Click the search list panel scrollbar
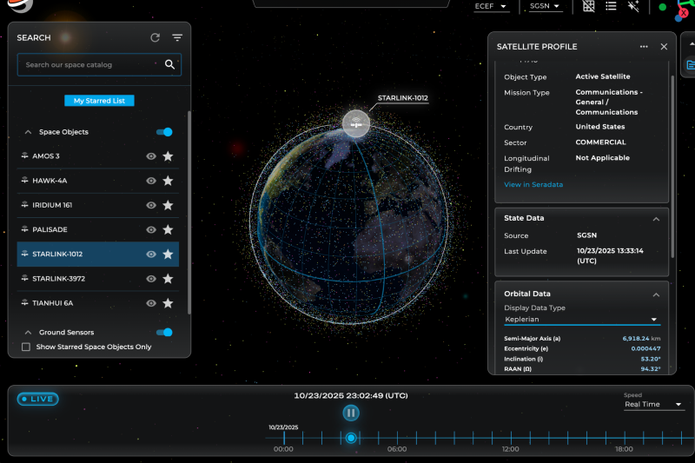Image resolution: width=695 pixels, height=463 pixels. [189, 213]
